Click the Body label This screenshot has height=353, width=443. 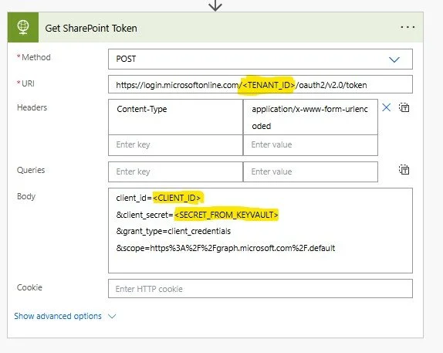[26, 196]
